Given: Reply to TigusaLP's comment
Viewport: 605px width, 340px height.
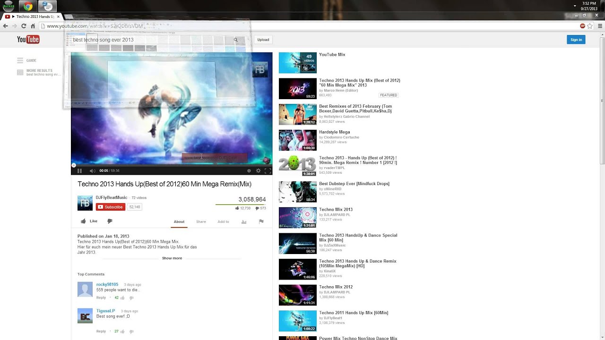Looking at the screenshot, I should pos(101,331).
